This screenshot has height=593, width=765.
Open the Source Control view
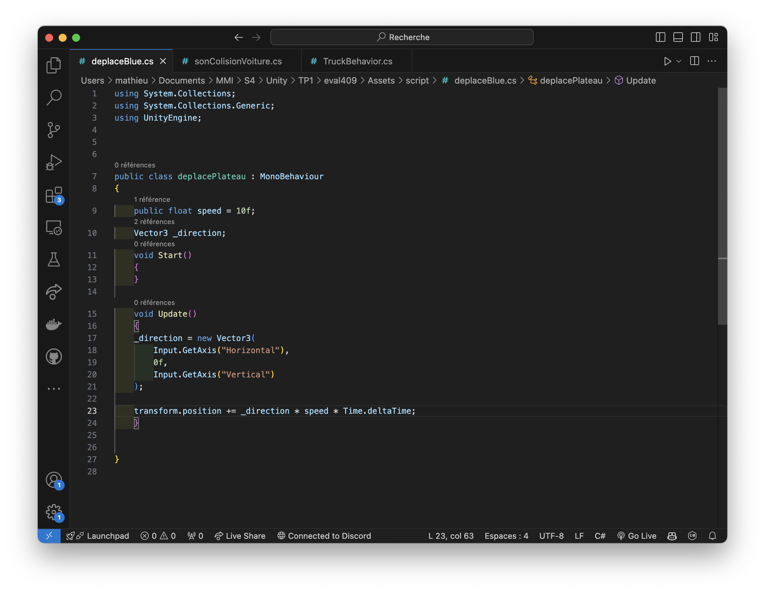pos(54,130)
